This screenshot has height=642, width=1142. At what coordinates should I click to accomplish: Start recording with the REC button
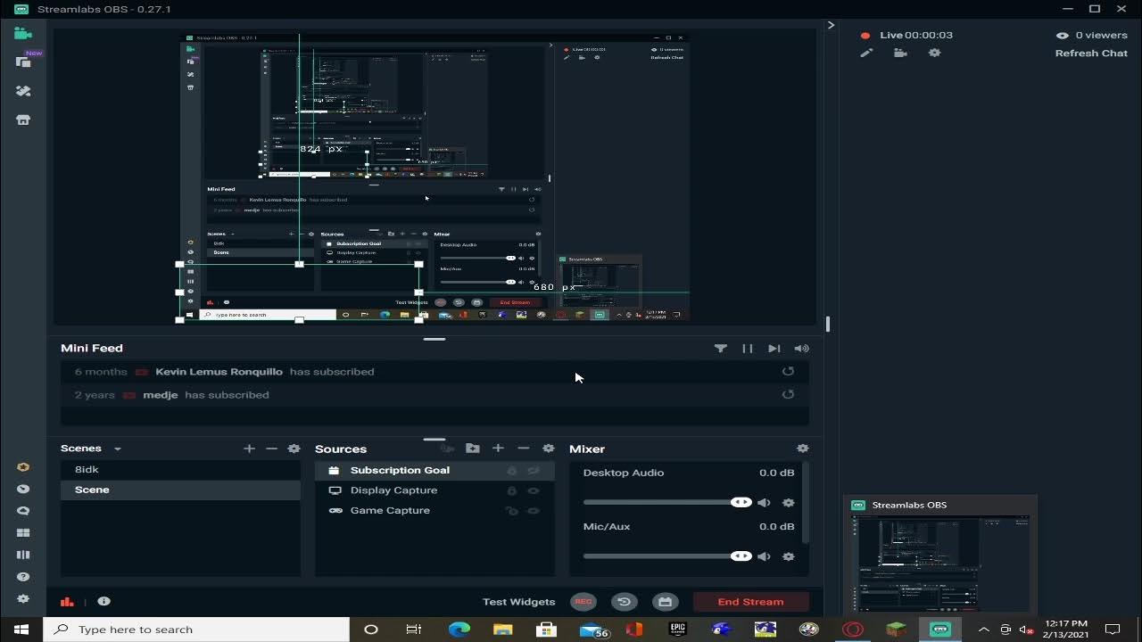[x=583, y=602]
